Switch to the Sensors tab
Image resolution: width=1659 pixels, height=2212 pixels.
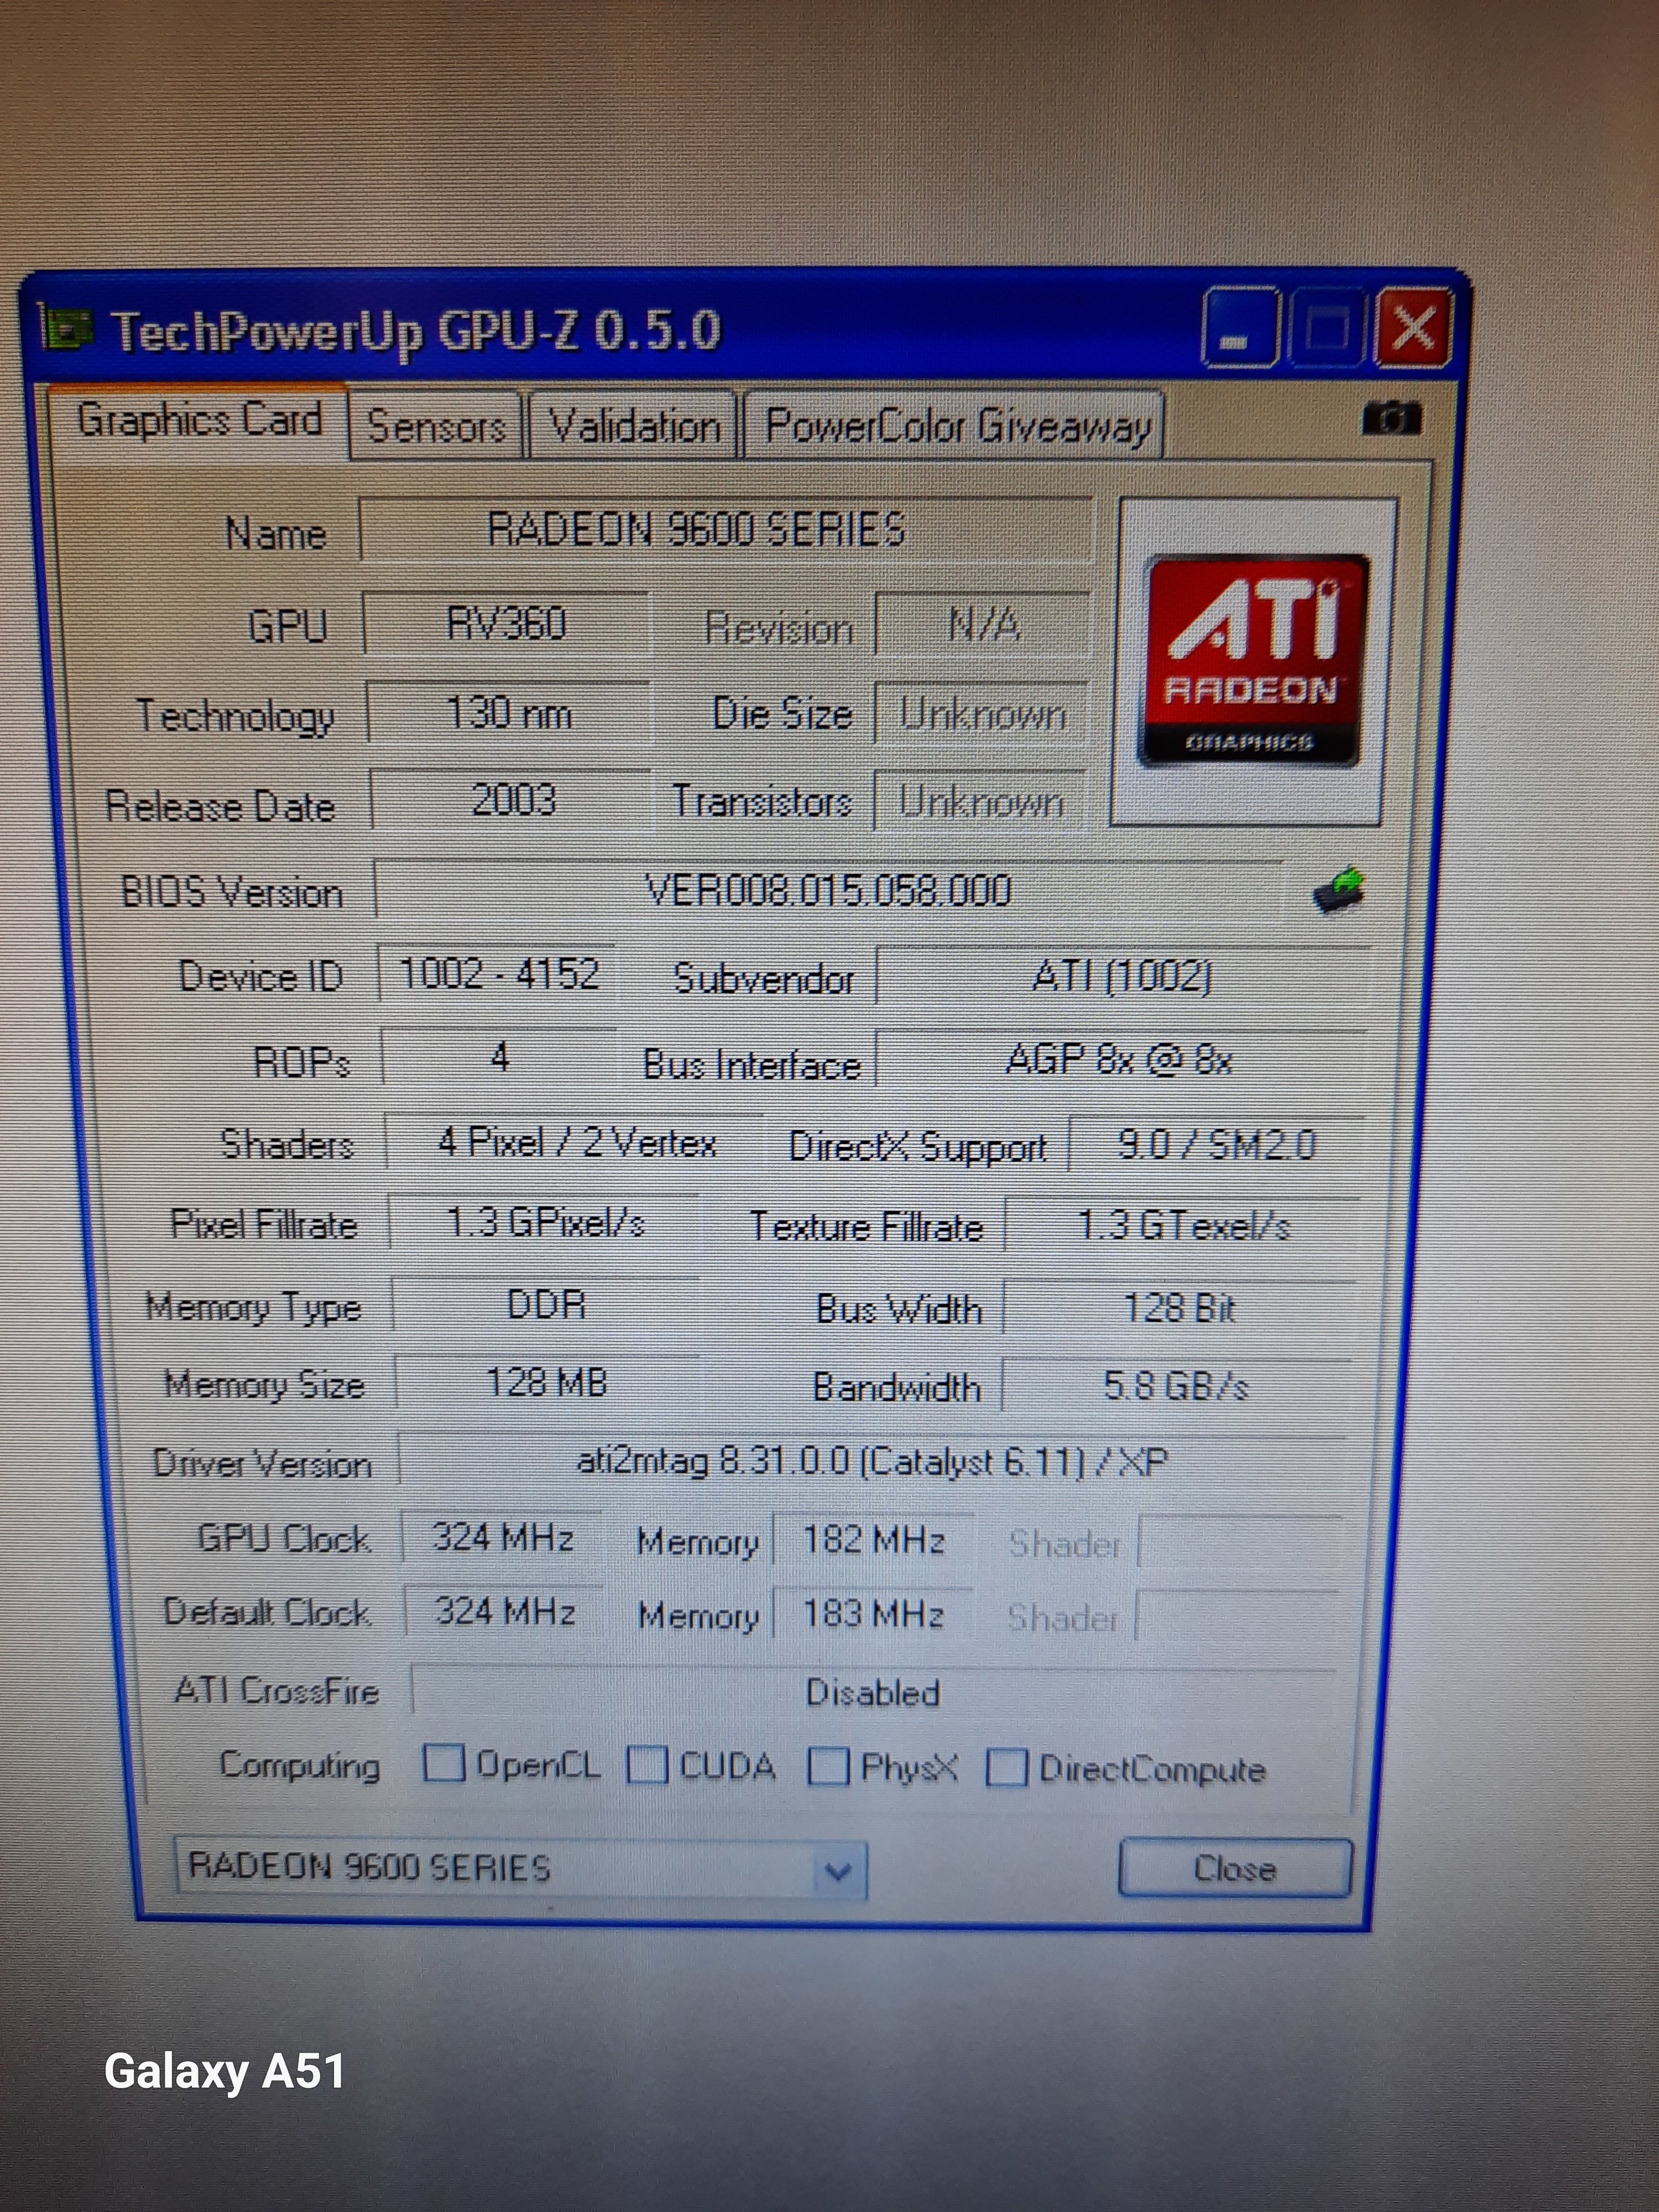(x=436, y=427)
